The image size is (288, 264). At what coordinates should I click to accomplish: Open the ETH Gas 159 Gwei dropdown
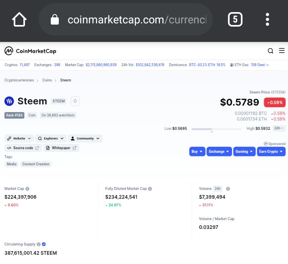coord(260,65)
